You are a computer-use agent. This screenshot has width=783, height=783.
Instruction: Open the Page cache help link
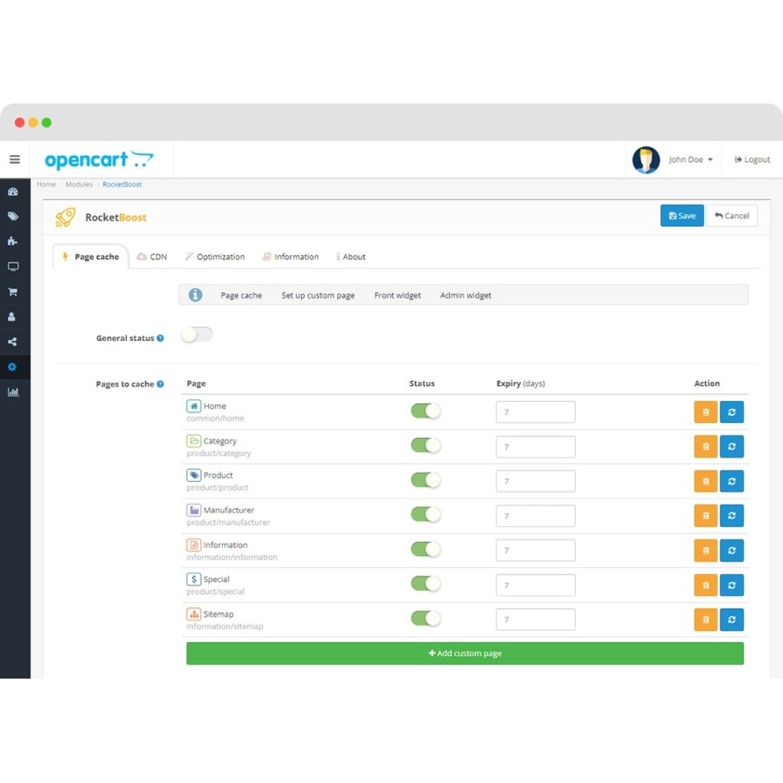click(x=241, y=295)
